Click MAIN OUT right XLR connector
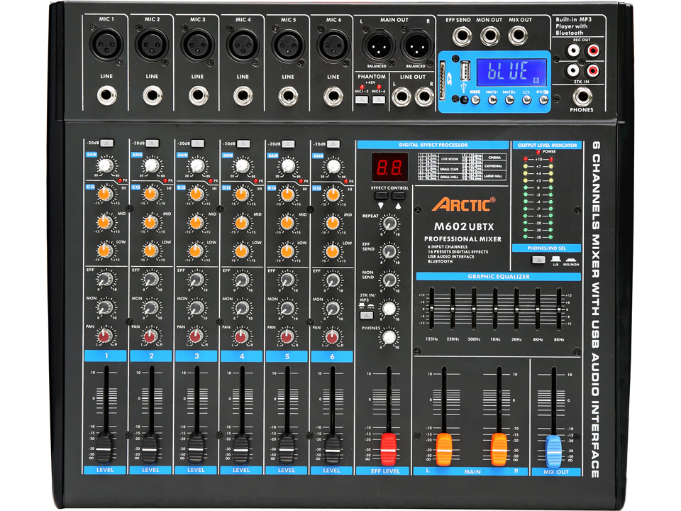This screenshot has height=511, width=681. (417, 46)
